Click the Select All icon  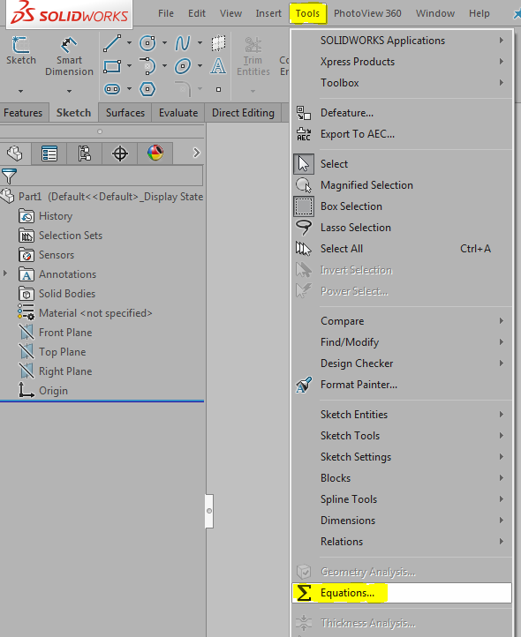pos(304,249)
